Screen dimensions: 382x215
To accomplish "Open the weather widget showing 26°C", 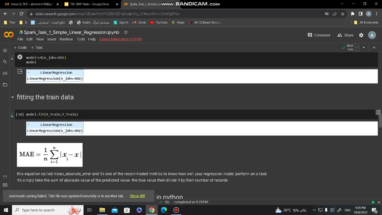I will pyautogui.click(x=291, y=210).
